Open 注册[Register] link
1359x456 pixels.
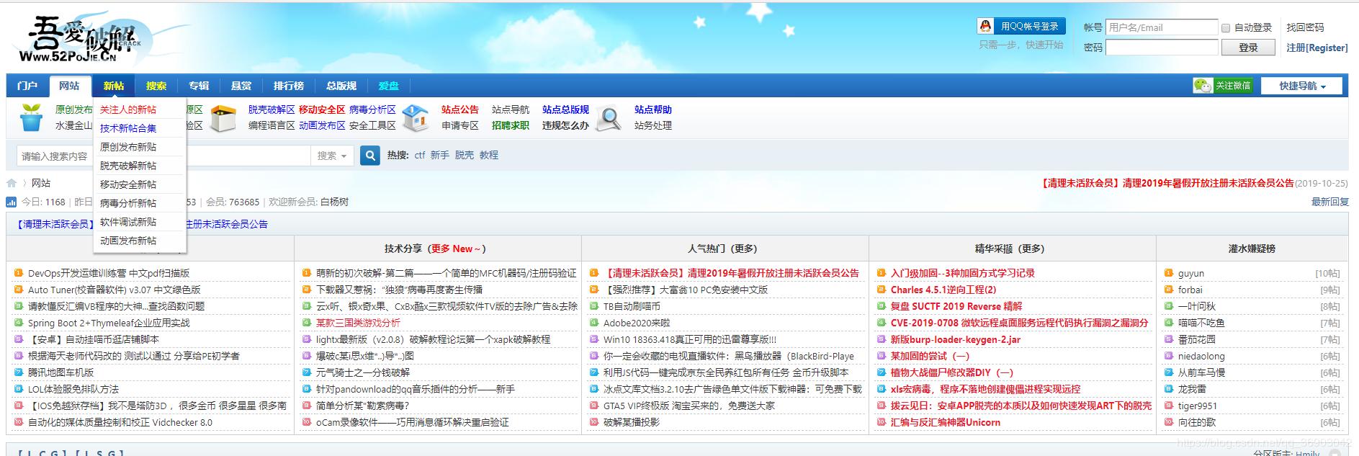click(x=1317, y=48)
